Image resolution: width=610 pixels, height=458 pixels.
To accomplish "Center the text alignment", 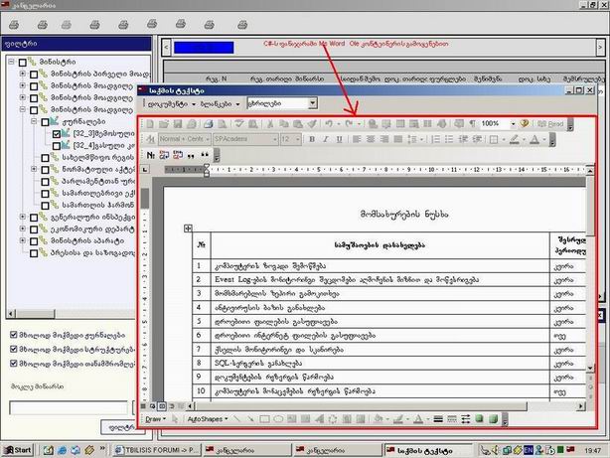I will point(371,139).
